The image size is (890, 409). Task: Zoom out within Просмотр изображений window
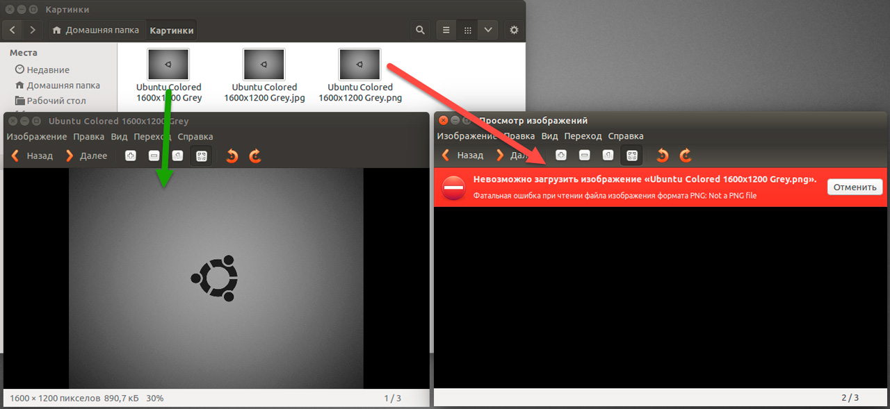point(585,156)
